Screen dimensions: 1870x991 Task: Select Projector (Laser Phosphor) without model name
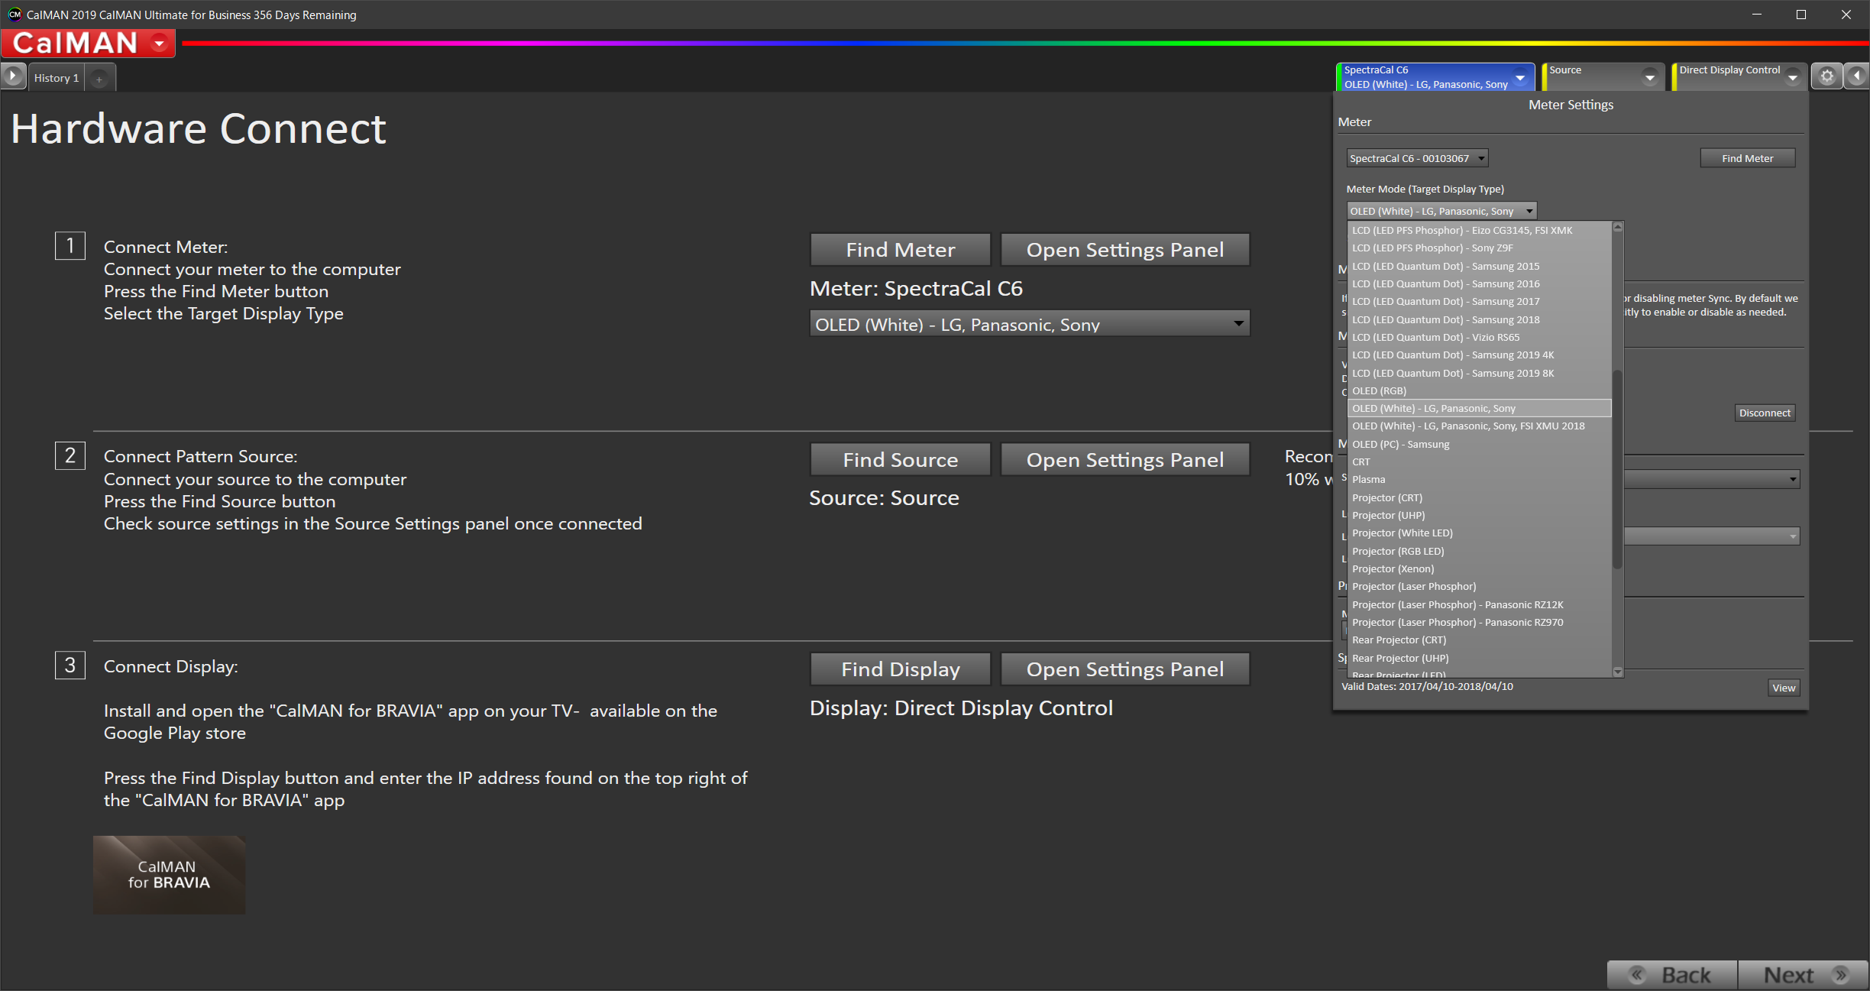pyautogui.click(x=1480, y=586)
